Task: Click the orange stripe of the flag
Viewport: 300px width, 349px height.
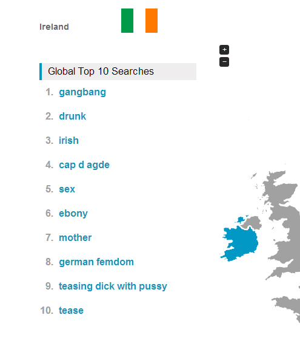Action: (152, 21)
